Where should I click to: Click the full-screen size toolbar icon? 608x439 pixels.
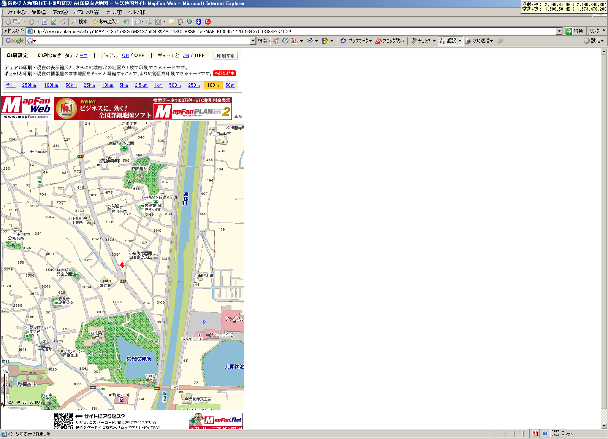pyautogui.click(x=158, y=22)
